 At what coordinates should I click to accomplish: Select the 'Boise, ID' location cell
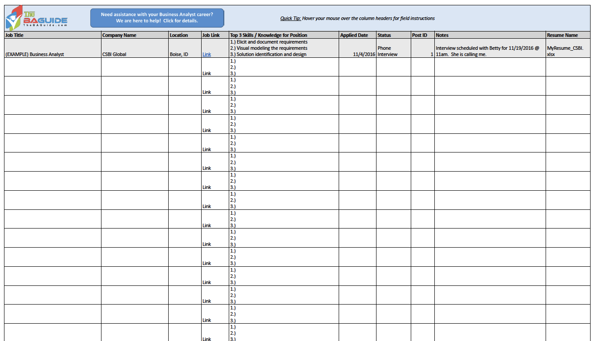tap(185, 48)
